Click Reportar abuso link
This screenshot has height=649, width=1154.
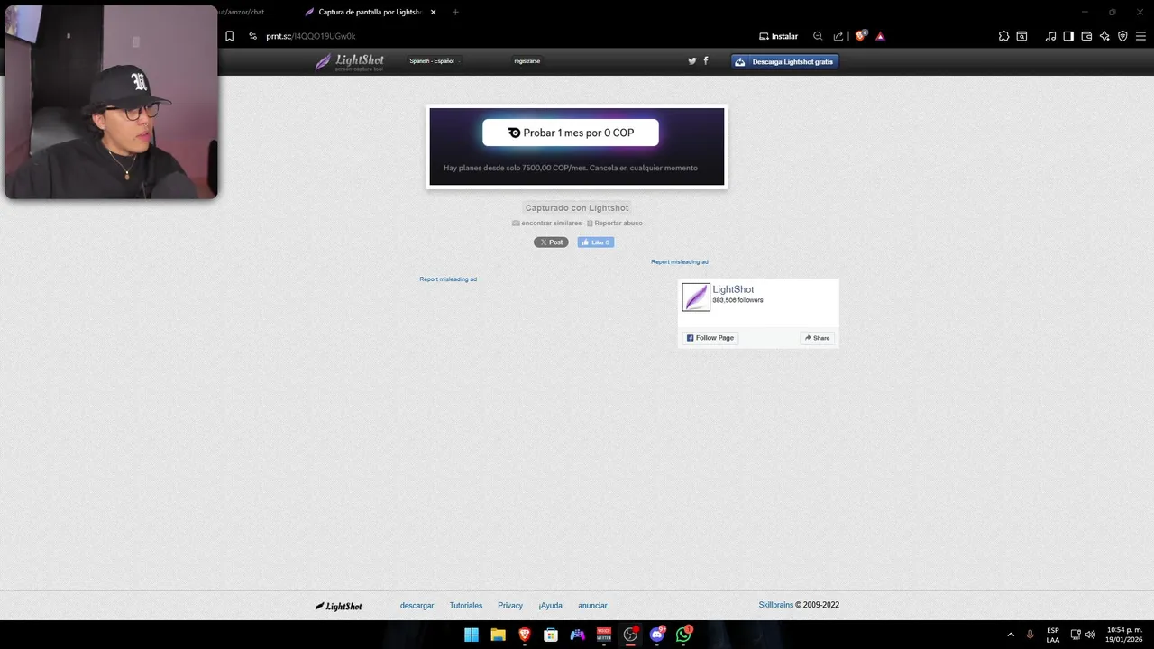[615, 223]
